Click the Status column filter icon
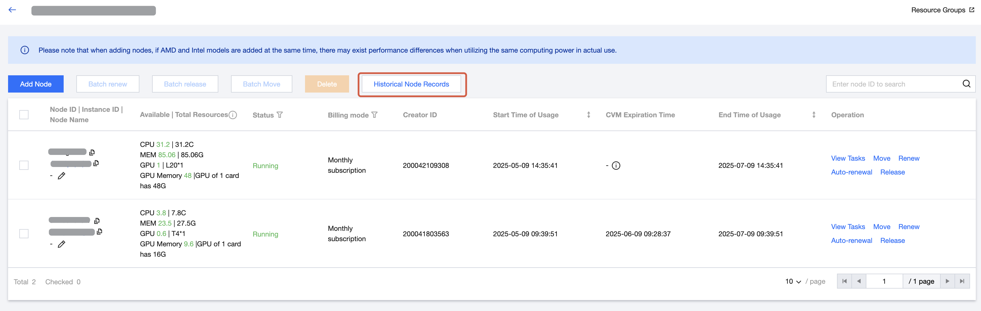Viewport: 981px width, 311px height. tap(280, 115)
